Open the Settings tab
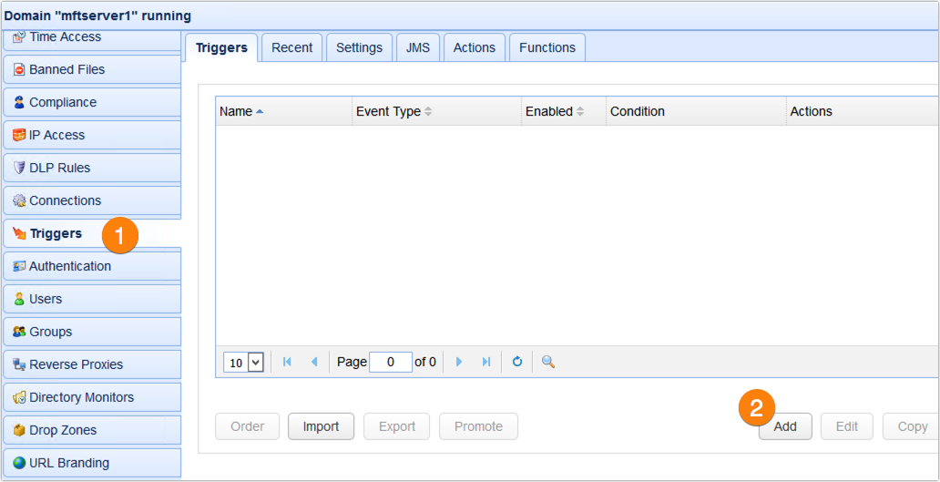 click(359, 48)
